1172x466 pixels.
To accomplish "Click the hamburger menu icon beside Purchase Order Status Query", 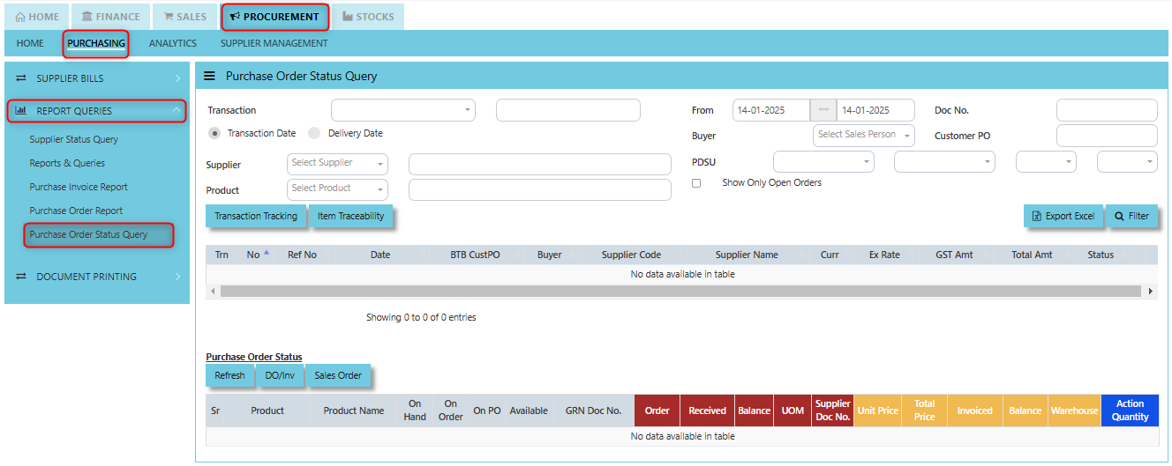I will pyautogui.click(x=210, y=77).
